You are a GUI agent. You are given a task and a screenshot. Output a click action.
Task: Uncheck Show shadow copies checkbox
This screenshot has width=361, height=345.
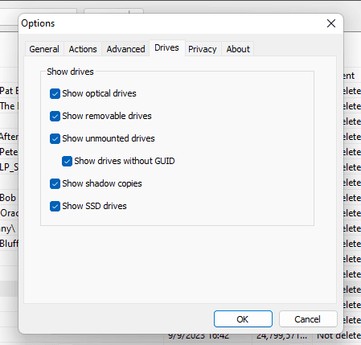tap(55, 184)
